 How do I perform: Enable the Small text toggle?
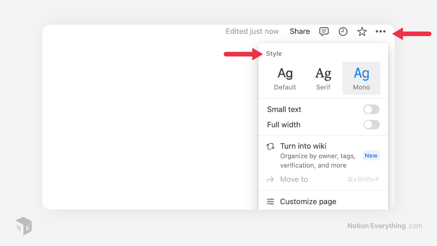pos(371,109)
